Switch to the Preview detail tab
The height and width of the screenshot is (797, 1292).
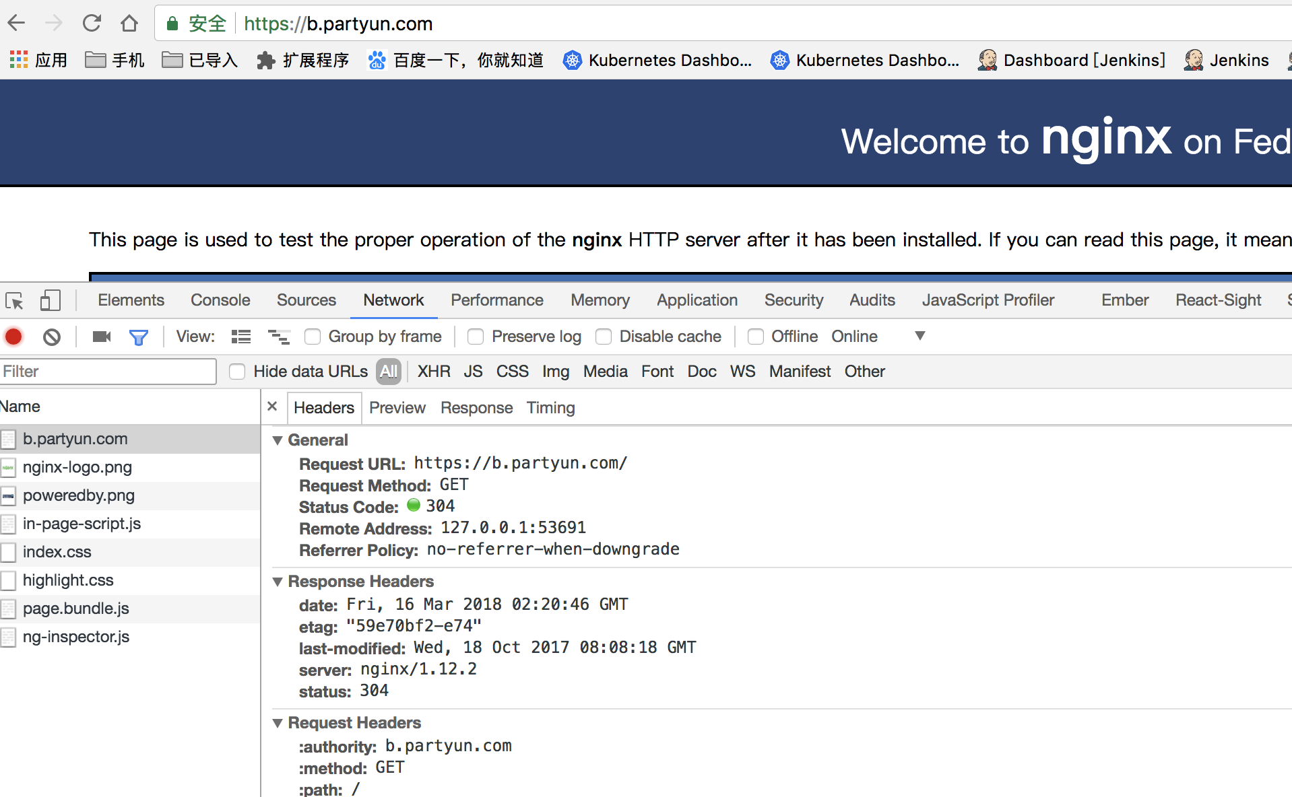(397, 408)
